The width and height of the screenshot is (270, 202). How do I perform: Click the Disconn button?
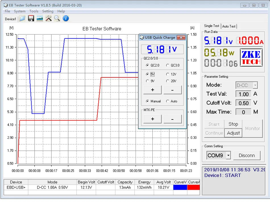[247, 155]
